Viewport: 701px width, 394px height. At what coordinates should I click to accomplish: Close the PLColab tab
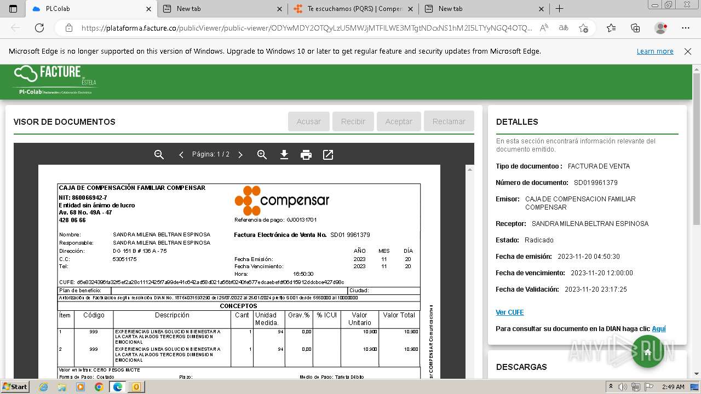(149, 9)
